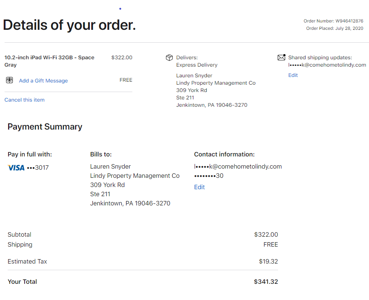
Task: Cancel this item in the order
Action: (24, 100)
